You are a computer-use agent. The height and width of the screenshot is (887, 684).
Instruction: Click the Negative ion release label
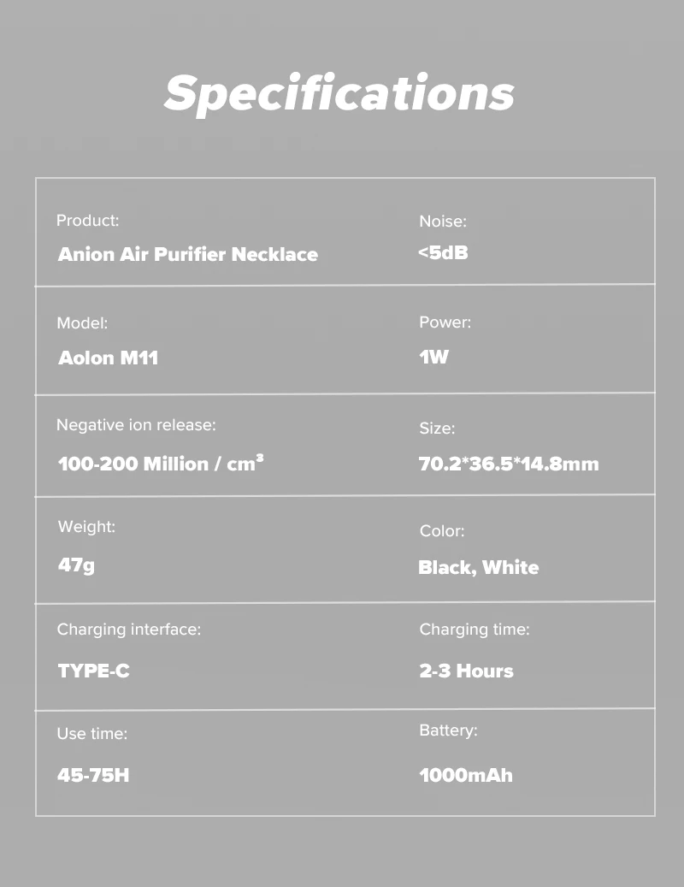pyautogui.click(x=136, y=425)
